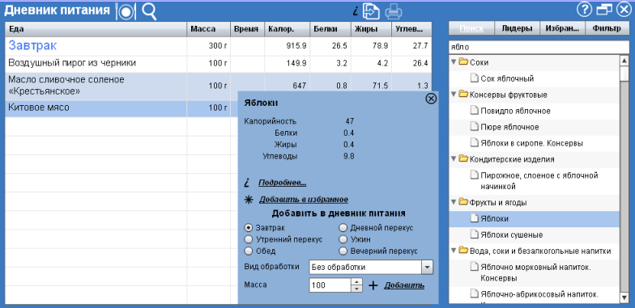
Task: Click the Пюре яблочное document icon
Action: pos(474,127)
